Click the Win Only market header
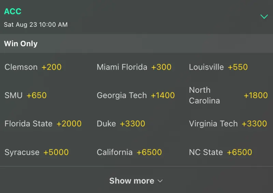273x193 pixels. [x=21, y=44]
